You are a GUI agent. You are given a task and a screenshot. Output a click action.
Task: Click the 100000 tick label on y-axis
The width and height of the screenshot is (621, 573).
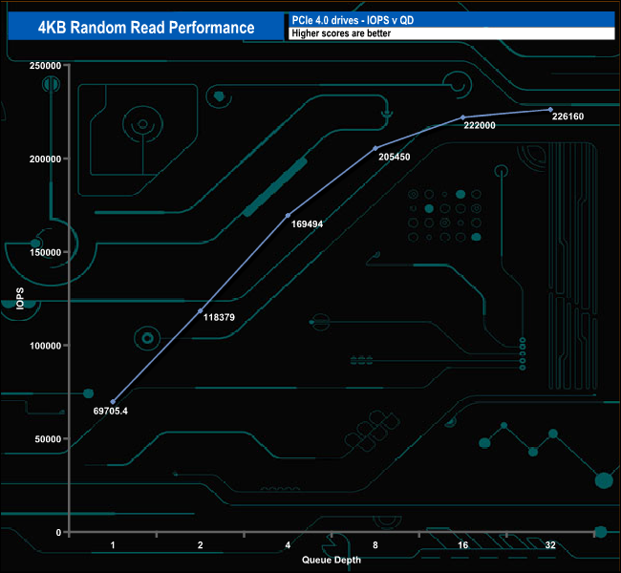[45, 346]
